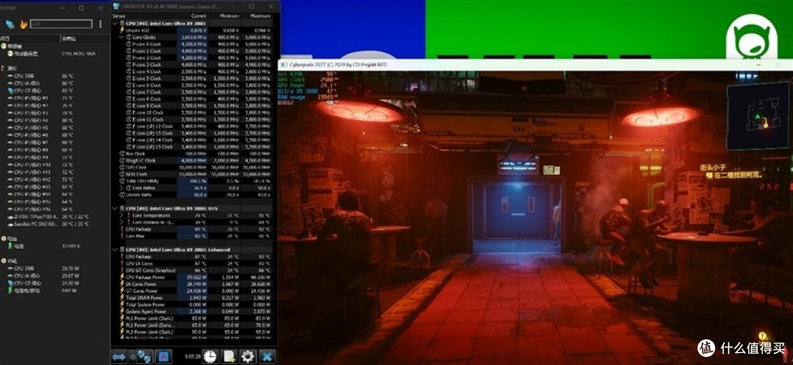Click the flame icon in monitor toolbar

(23, 24)
